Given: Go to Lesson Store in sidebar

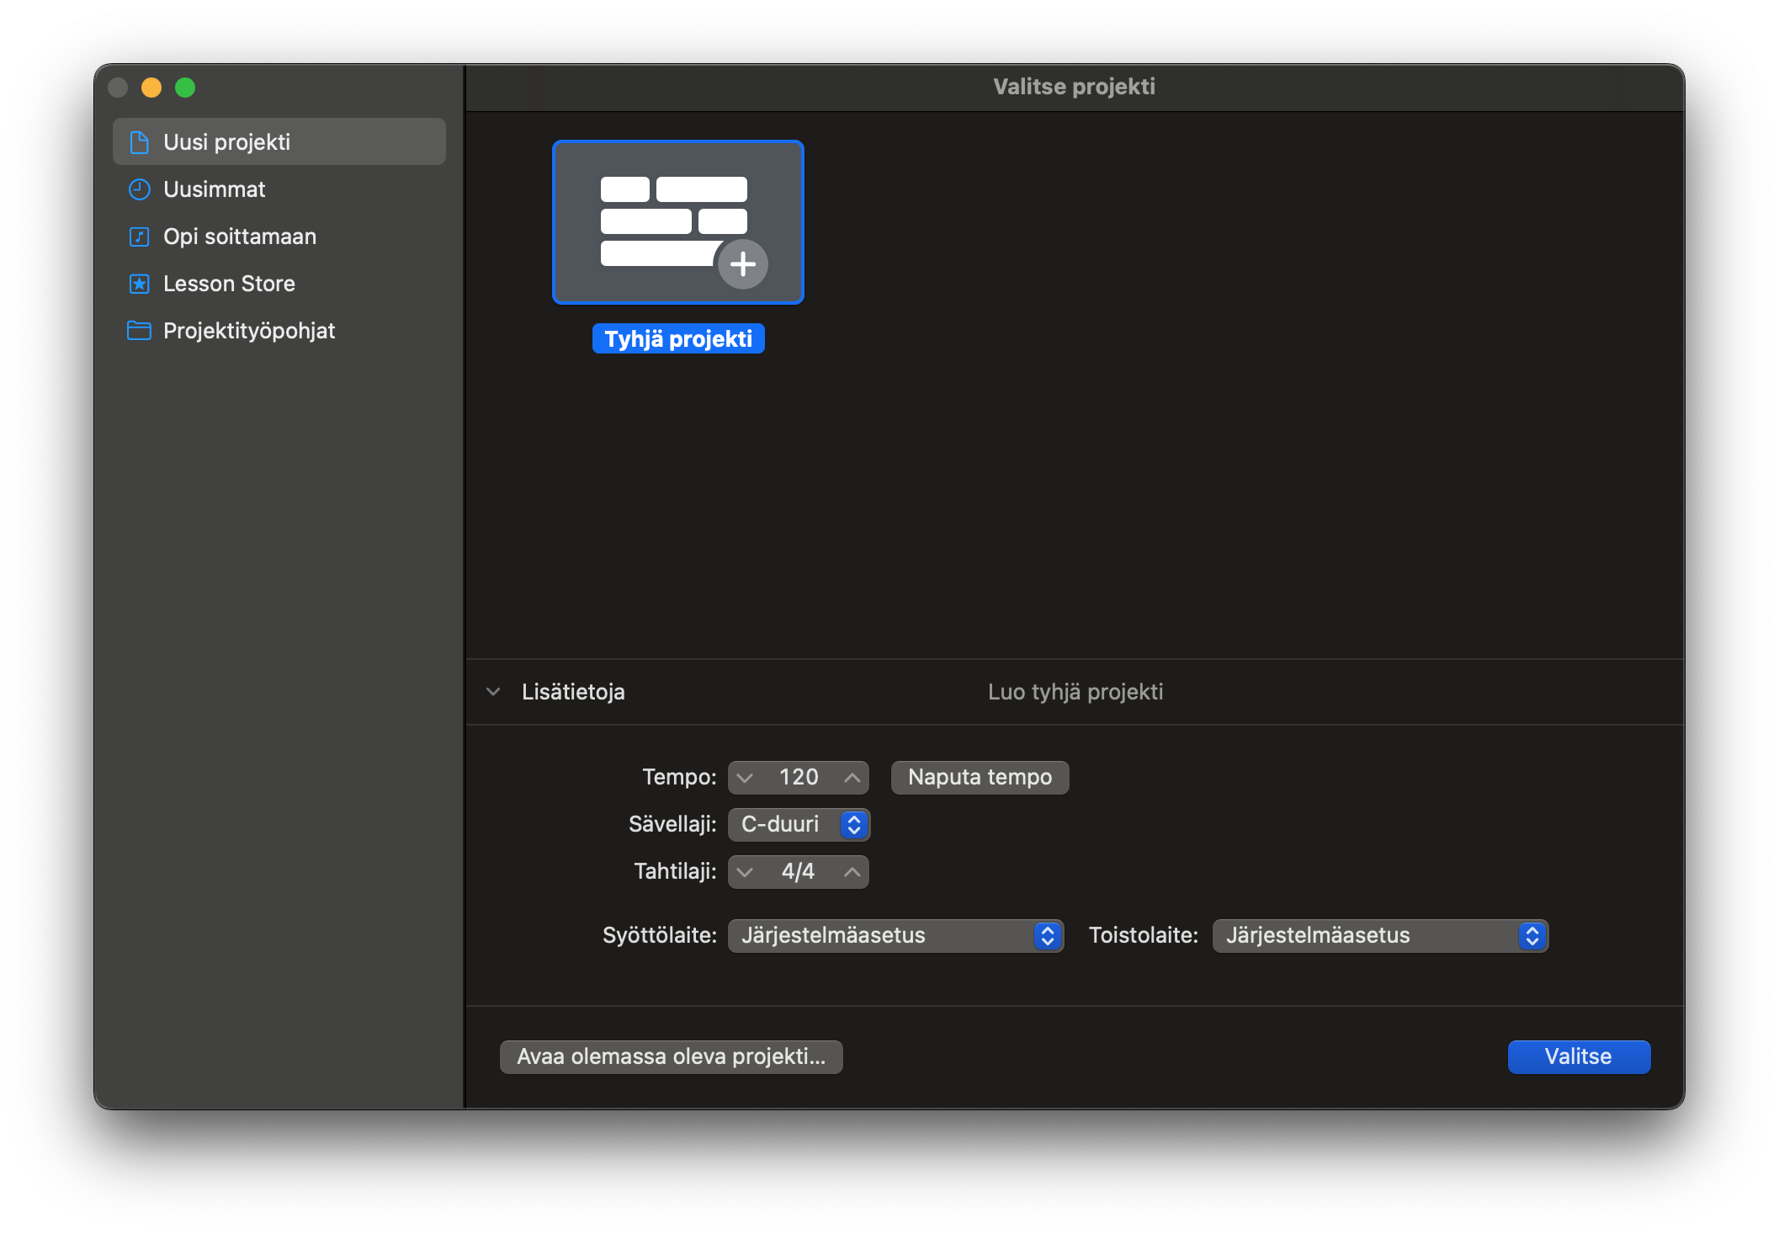Looking at the screenshot, I should pyautogui.click(x=229, y=284).
